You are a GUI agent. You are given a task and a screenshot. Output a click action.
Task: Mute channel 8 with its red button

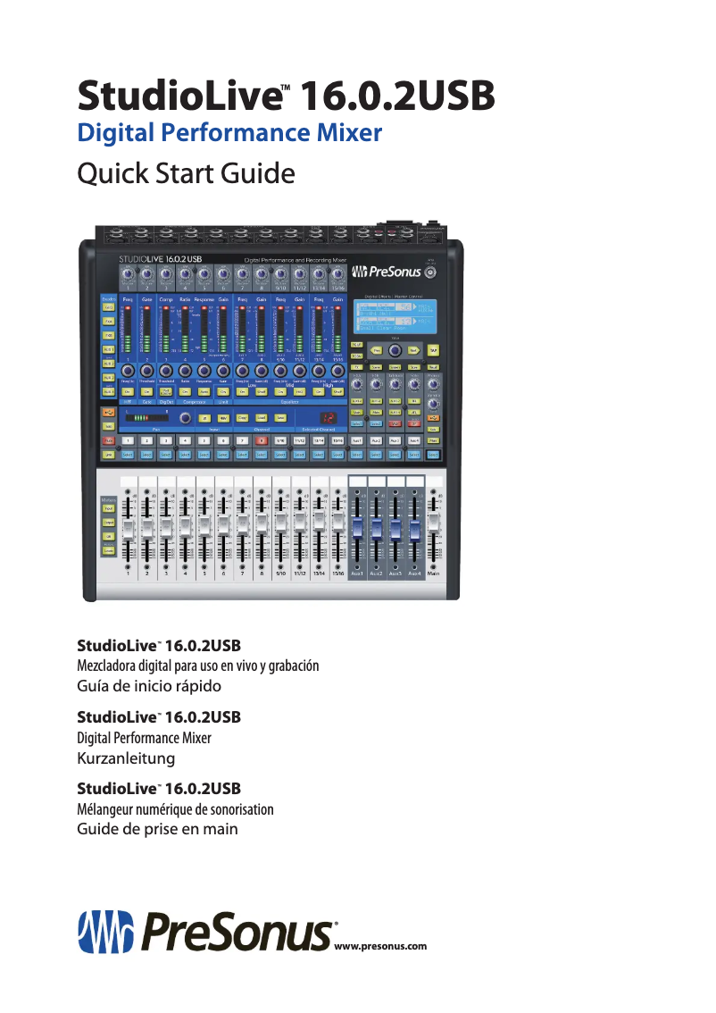(262, 440)
